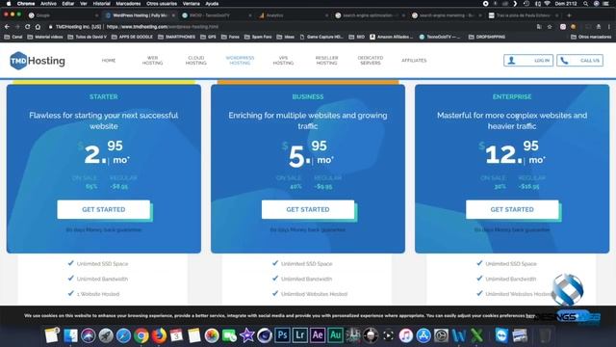Close the WordPress Hosting browser tab

coord(173,15)
